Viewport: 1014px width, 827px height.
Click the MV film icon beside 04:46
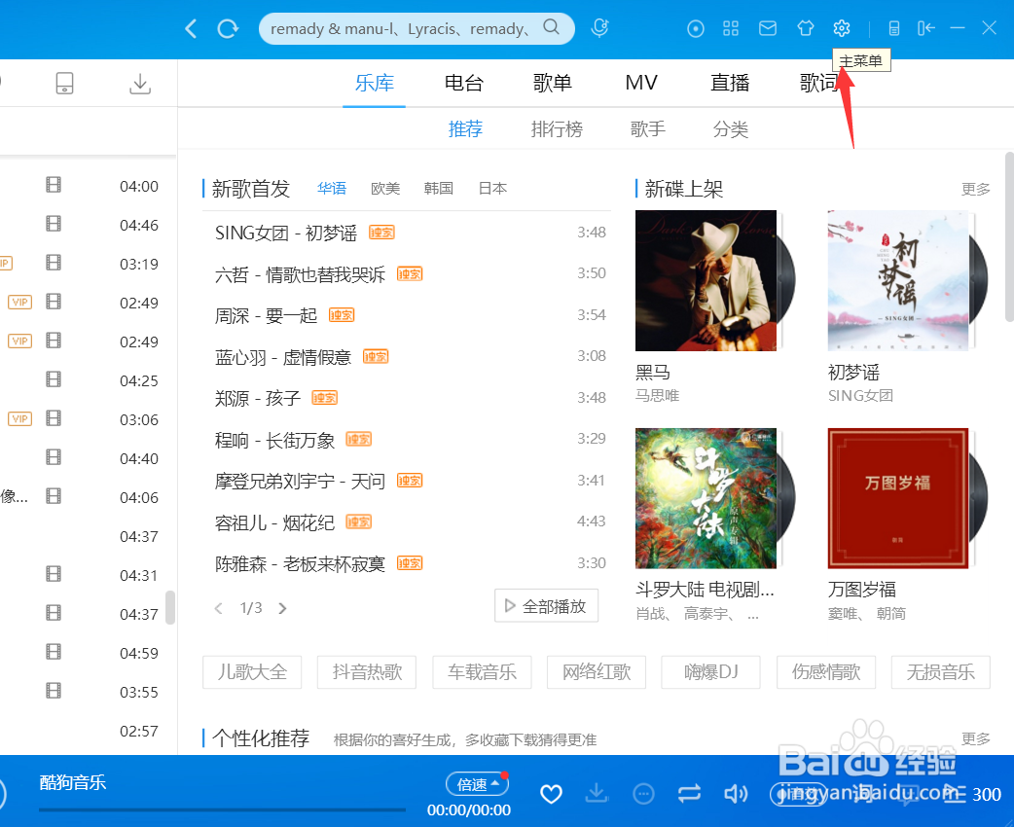coord(54,224)
